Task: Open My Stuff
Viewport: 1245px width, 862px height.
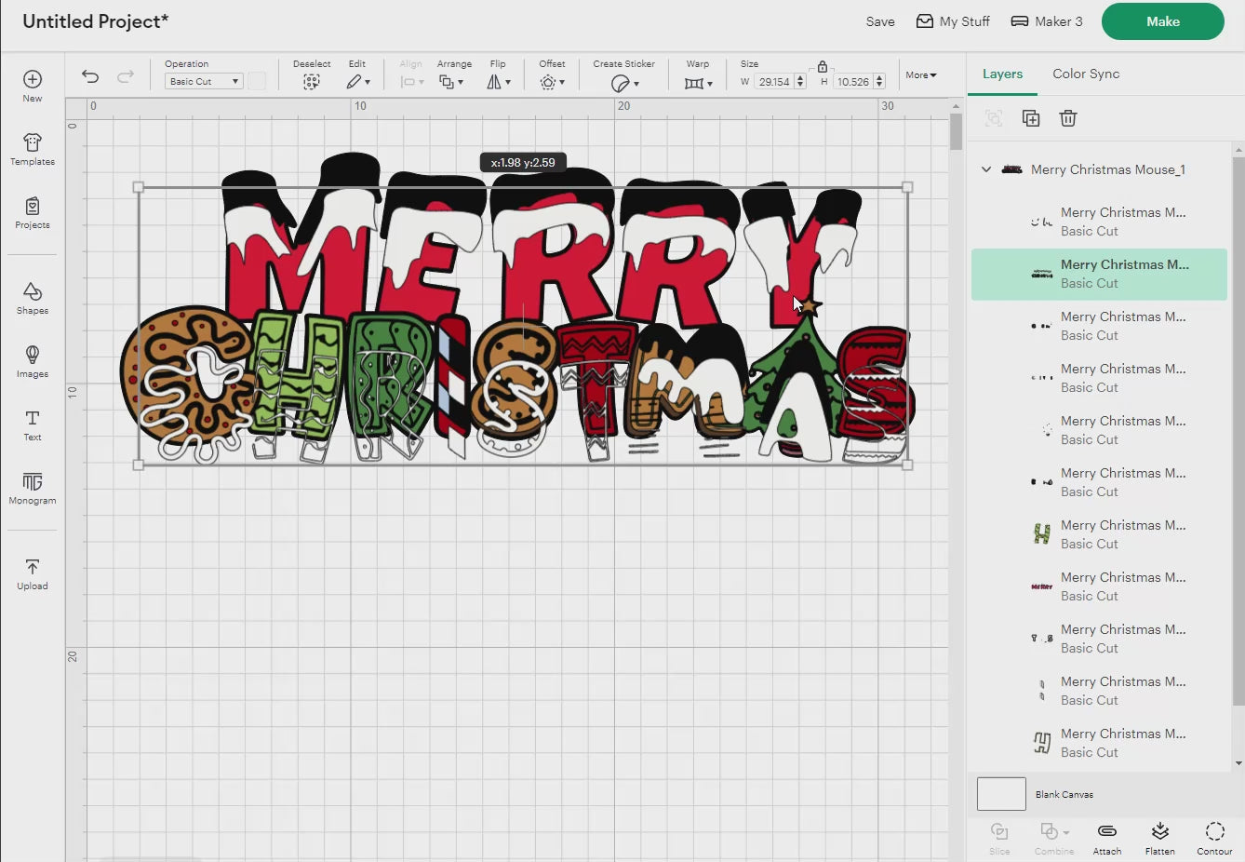Action: (953, 21)
